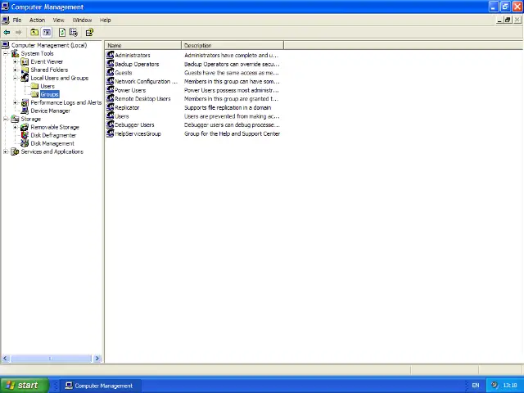
Task: Click the Event Viewer tree icon
Action: (x=25, y=61)
